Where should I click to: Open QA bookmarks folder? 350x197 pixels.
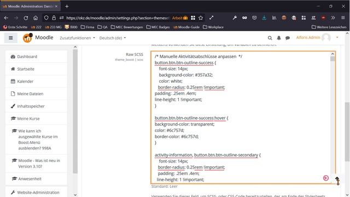tap(102, 27)
